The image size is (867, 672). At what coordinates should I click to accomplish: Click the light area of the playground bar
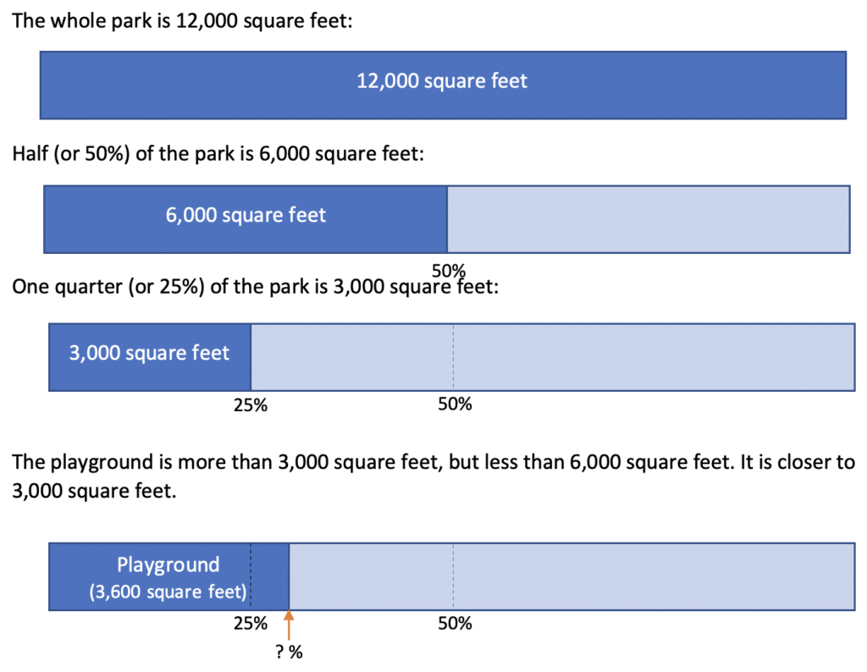click(572, 577)
